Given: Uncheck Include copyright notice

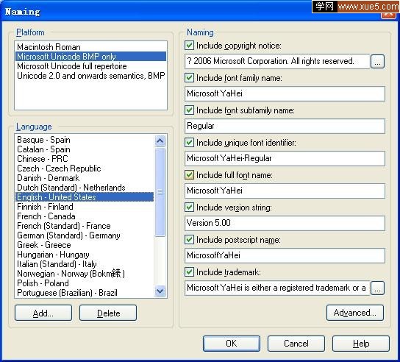Looking at the screenshot, I should [x=189, y=46].
